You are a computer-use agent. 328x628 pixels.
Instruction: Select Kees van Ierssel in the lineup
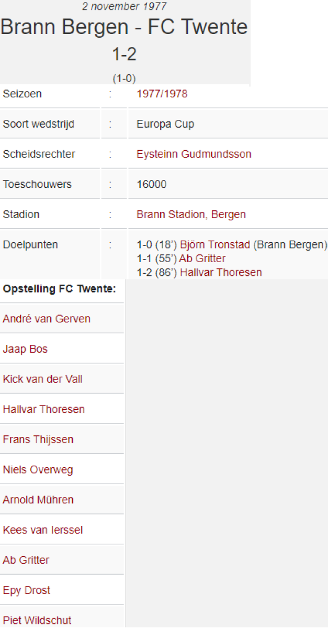[x=42, y=530]
